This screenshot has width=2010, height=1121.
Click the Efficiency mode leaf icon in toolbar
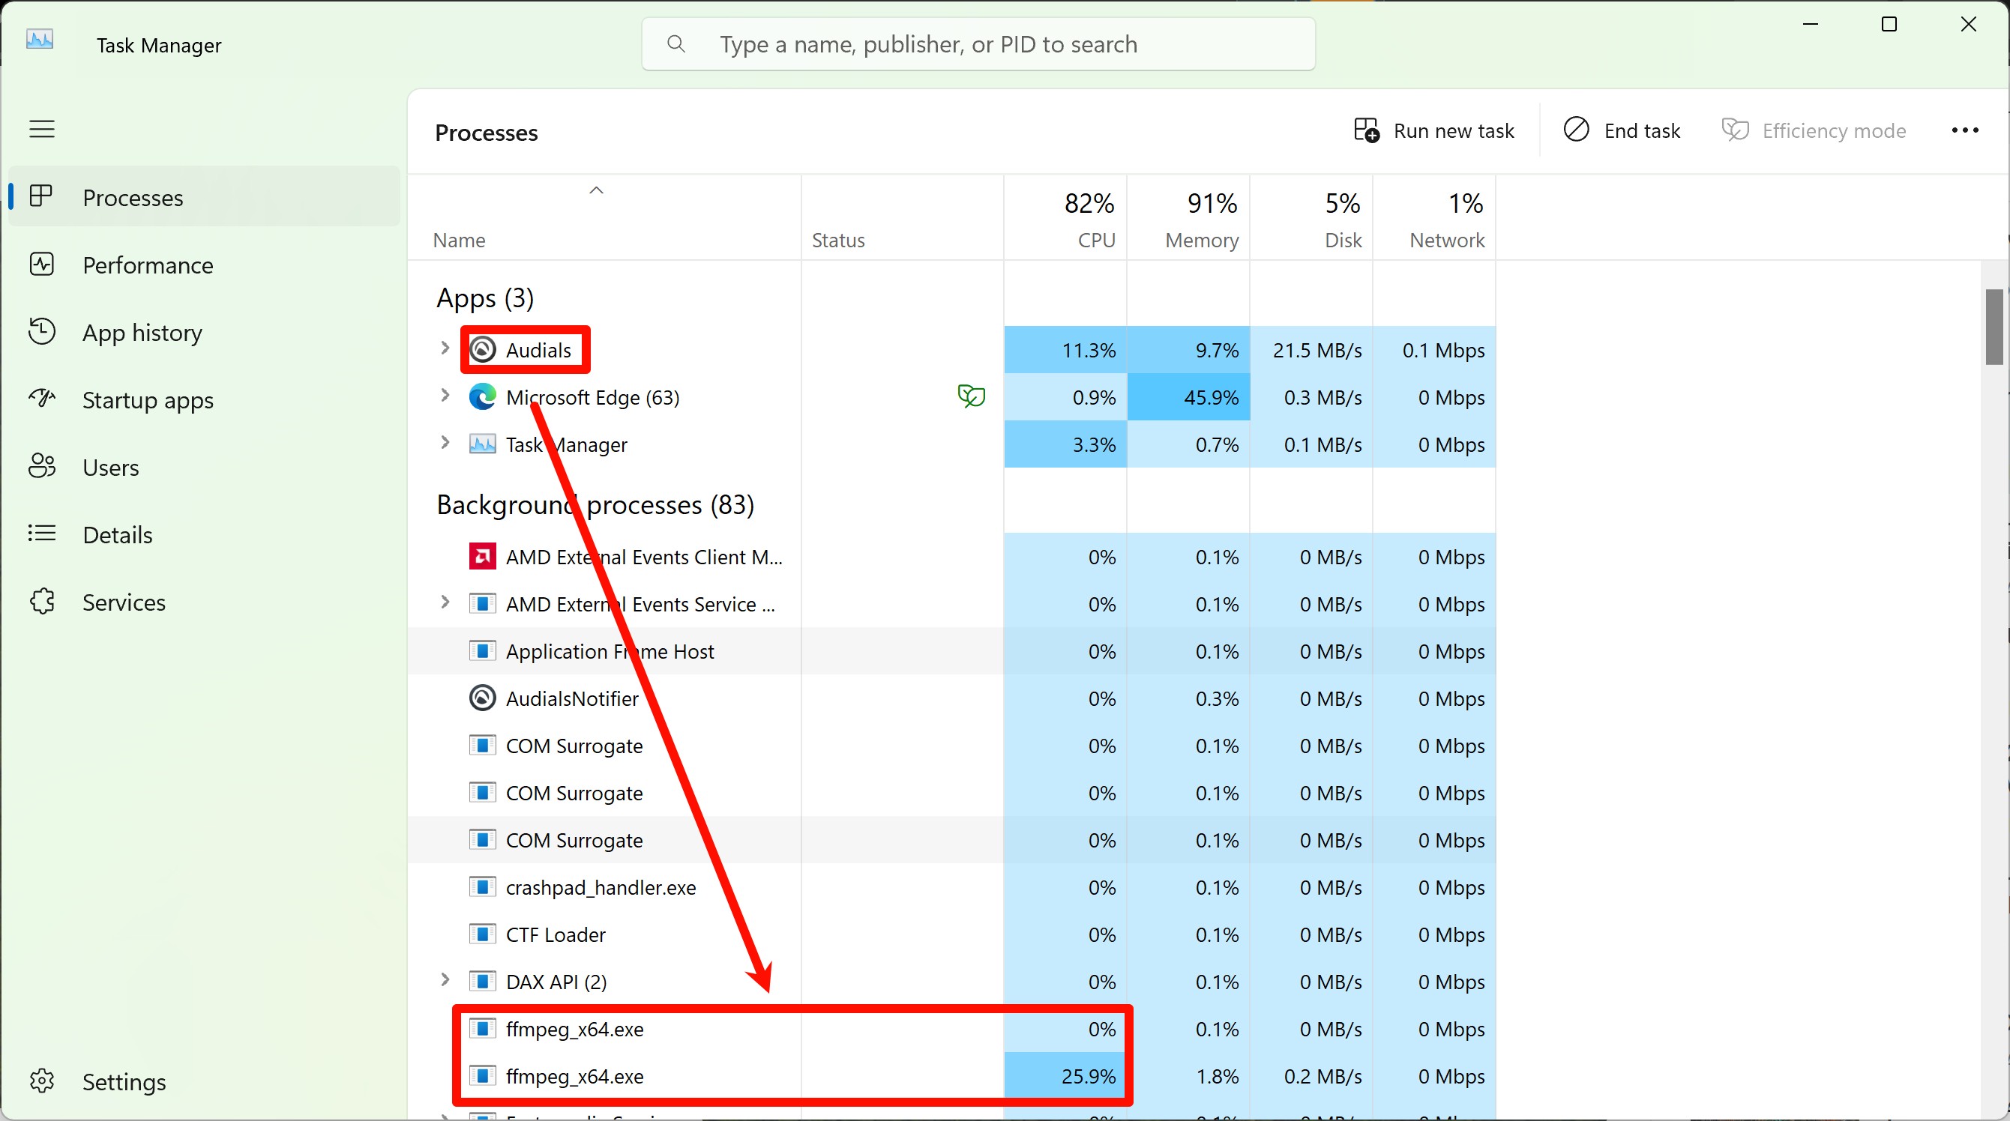[1736, 130]
